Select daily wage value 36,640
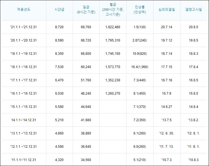The image size is (209, 166). (86, 147)
